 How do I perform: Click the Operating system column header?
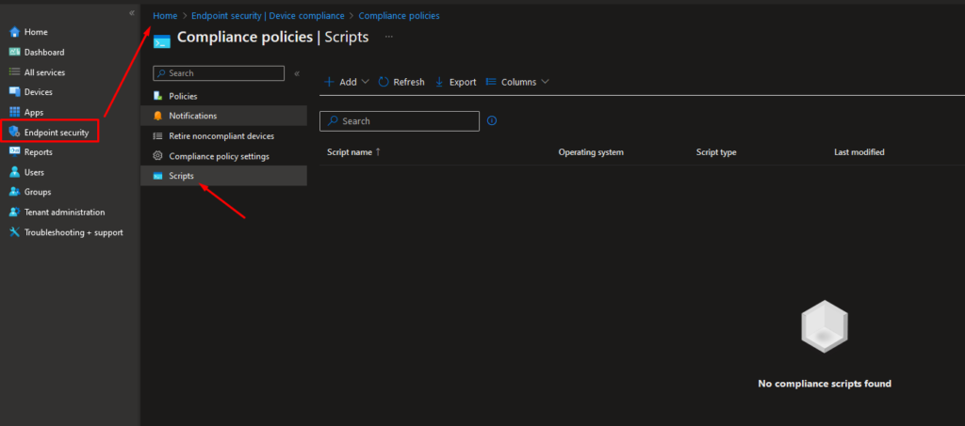[x=591, y=152]
